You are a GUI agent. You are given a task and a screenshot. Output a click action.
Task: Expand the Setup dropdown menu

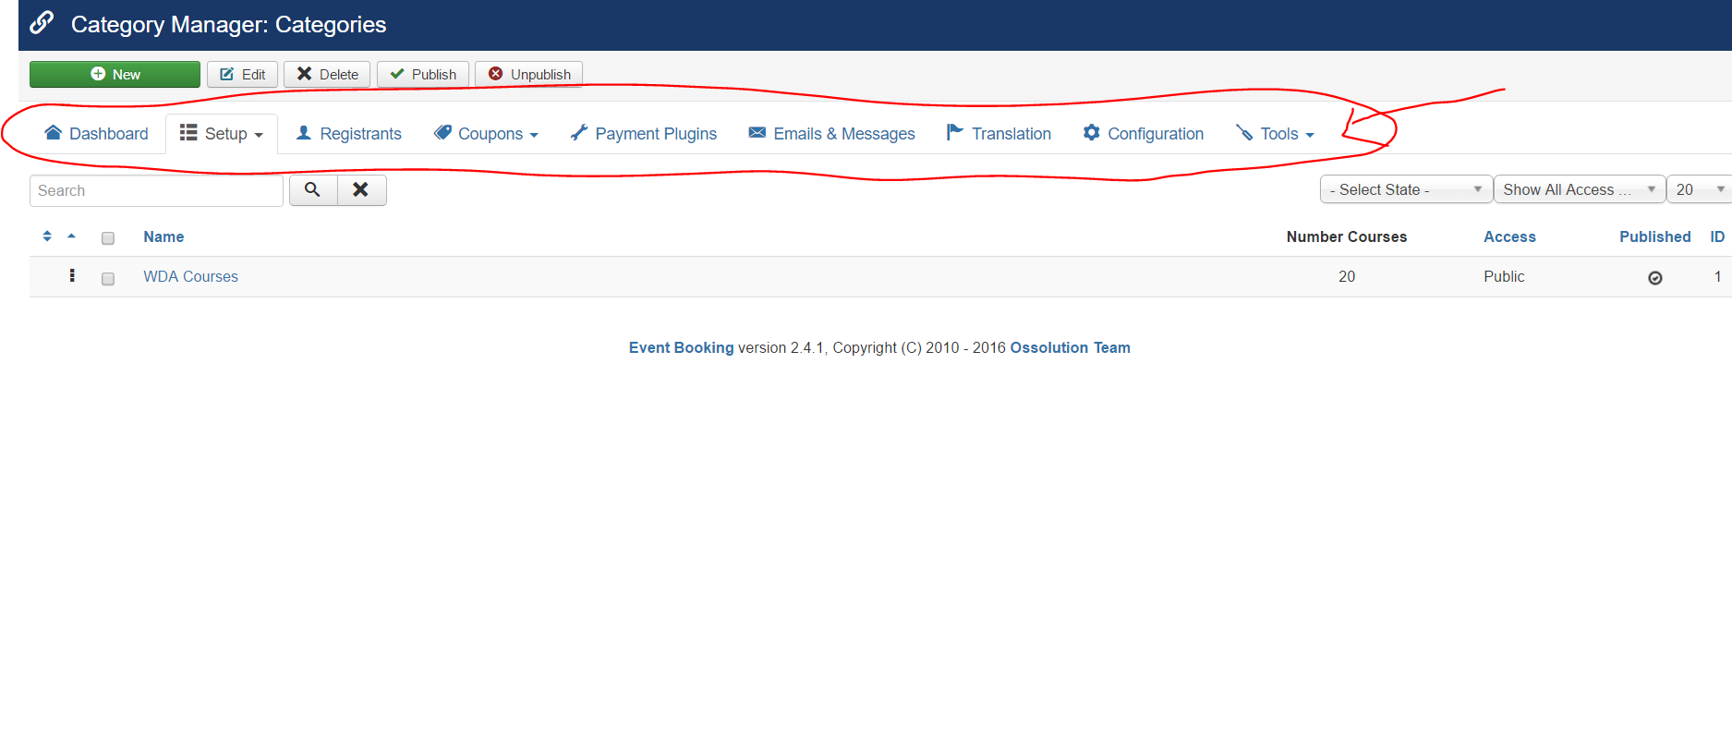(x=222, y=134)
